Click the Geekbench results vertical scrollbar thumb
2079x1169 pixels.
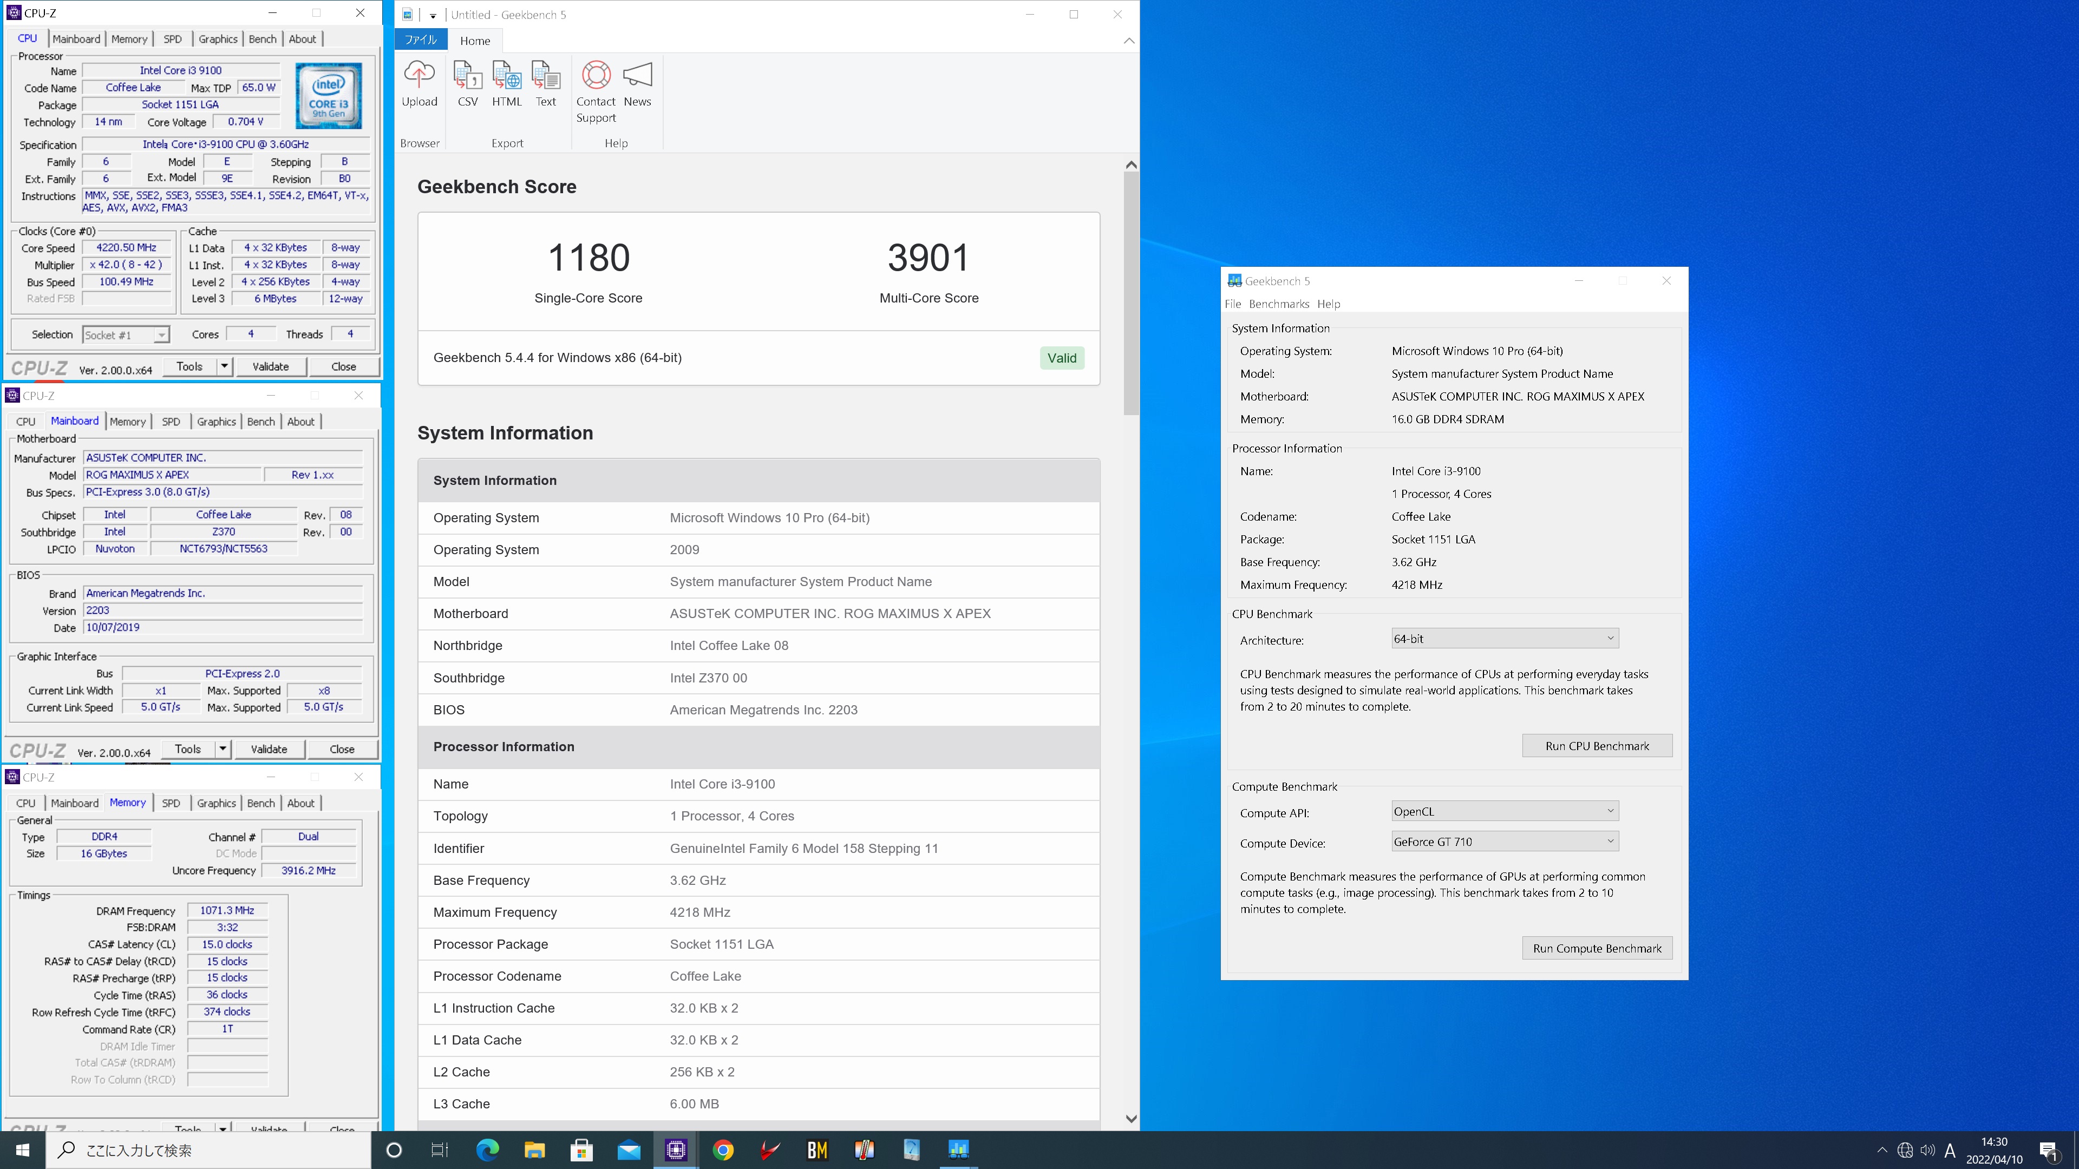[x=1130, y=292]
